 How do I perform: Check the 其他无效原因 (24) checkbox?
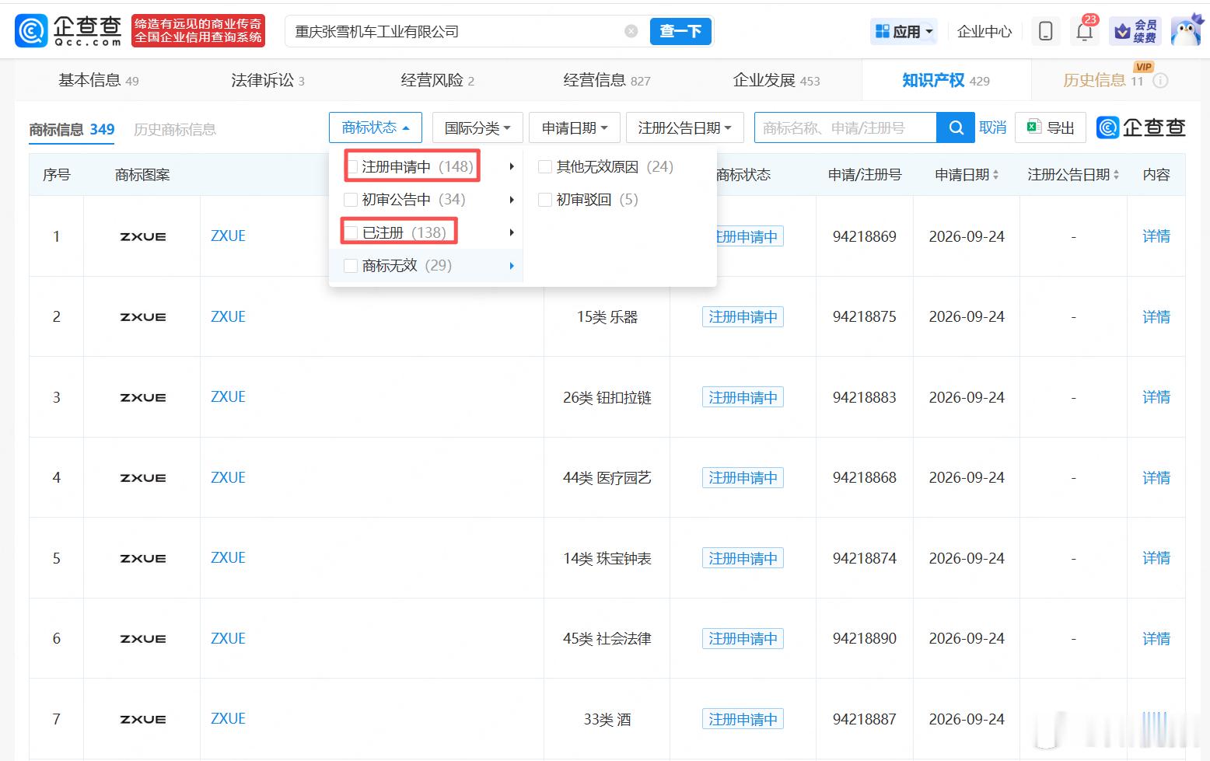click(x=545, y=166)
